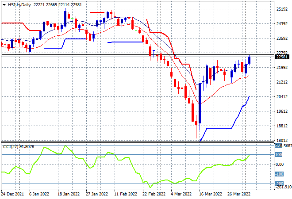Click the 22221 open price in header
This screenshot has height=199, width=292.
coord(39,5)
